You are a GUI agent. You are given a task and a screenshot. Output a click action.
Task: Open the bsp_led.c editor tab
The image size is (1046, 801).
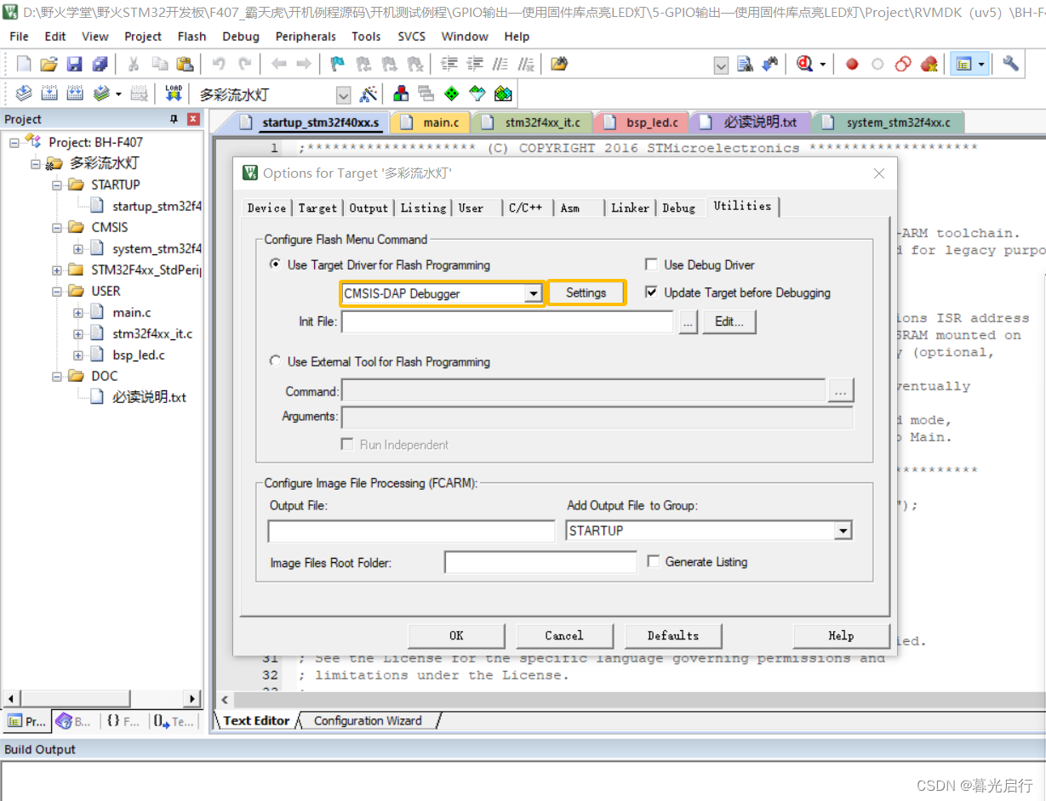(x=643, y=122)
